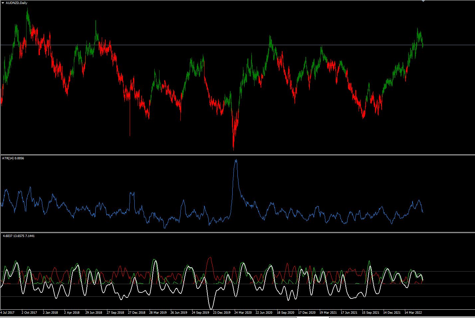
Task: Click the 27 Dec 2018 date label
Action: tap(136, 312)
